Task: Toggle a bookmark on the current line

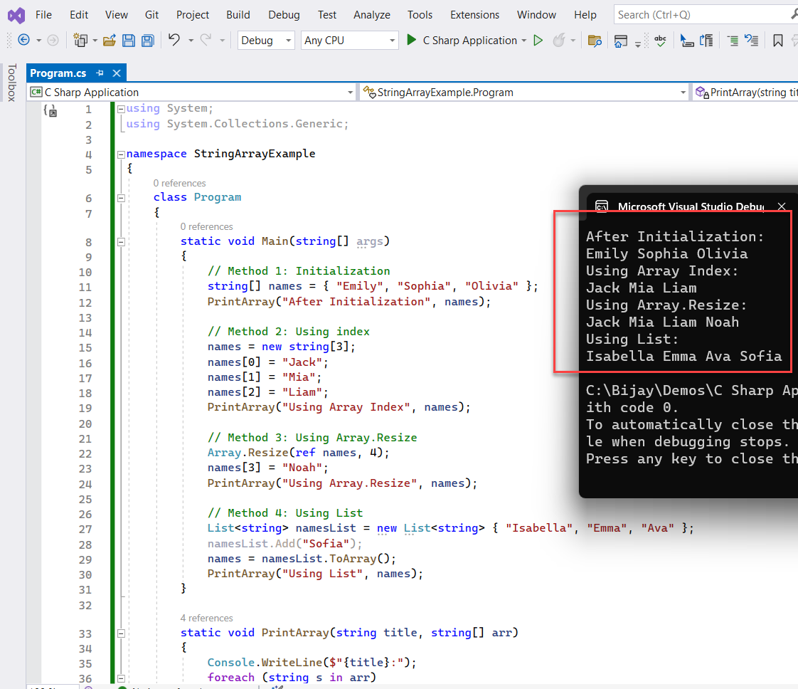Action: (x=777, y=41)
